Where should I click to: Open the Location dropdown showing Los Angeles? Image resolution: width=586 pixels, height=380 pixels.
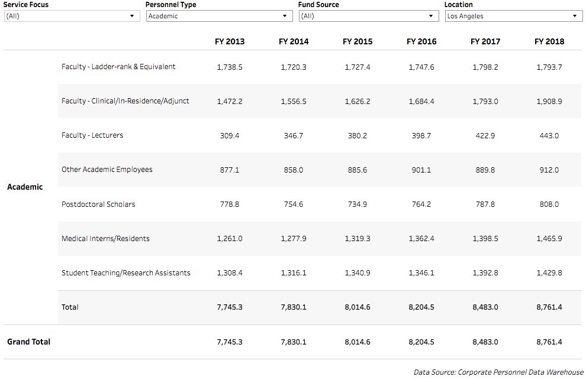(x=514, y=16)
